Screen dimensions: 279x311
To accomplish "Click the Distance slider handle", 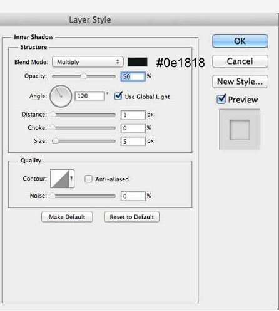I will 53,114.
